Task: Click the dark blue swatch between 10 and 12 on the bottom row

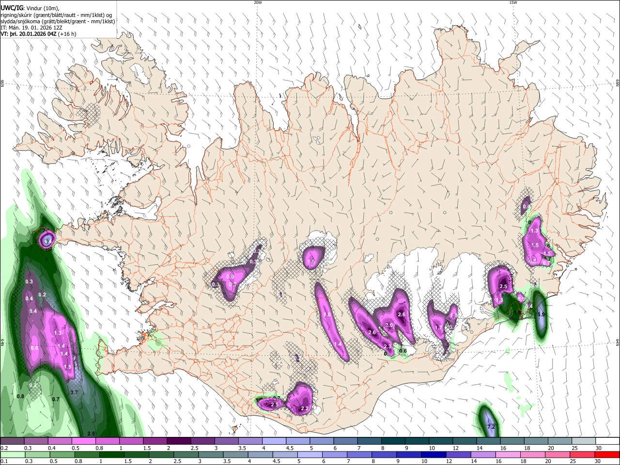Action: point(434,454)
